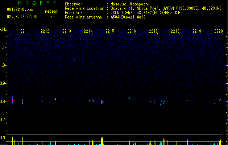228x145 pixels.
Task: Click the 2214 time marker
Action: point(88,31)
